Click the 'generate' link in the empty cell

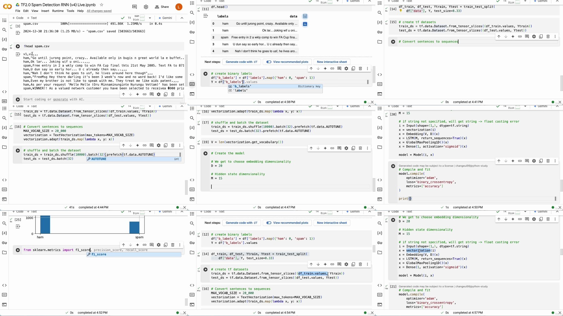click(x=60, y=99)
